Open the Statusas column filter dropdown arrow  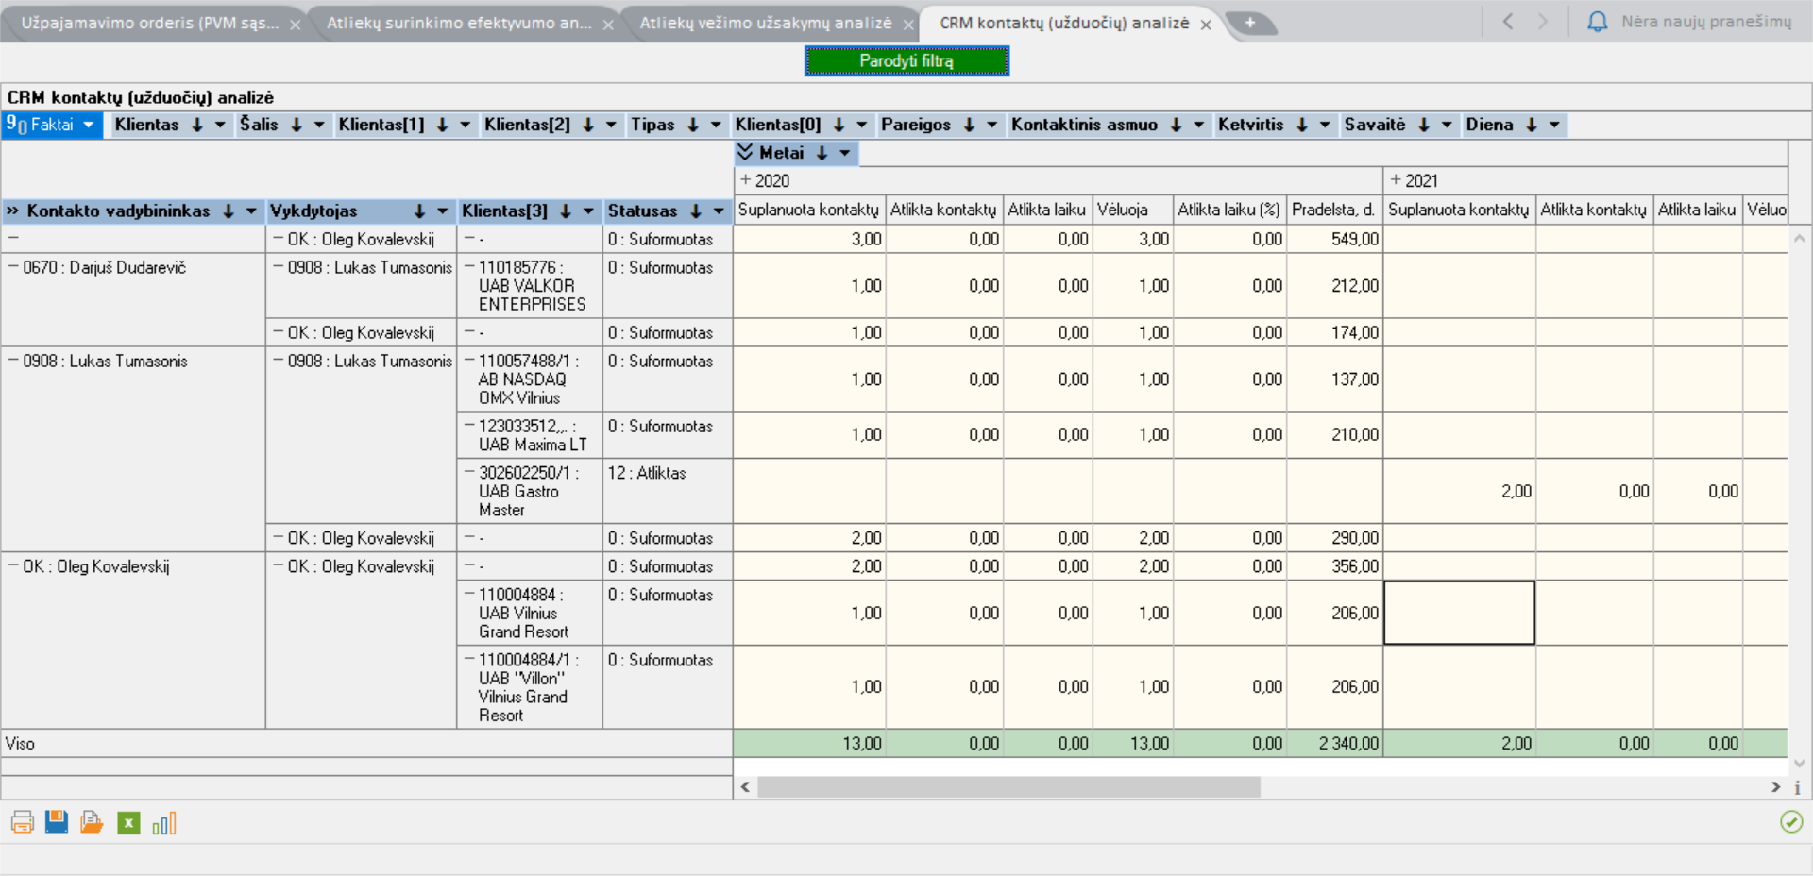tap(719, 211)
